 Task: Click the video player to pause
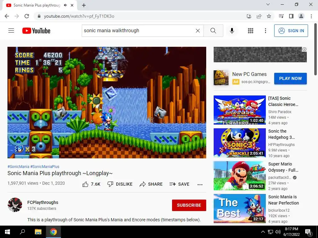tap(107, 102)
